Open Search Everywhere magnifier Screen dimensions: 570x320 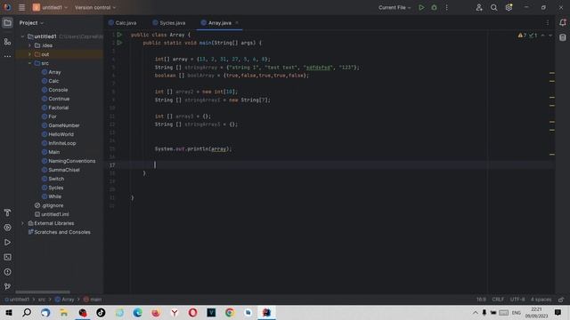[x=493, y=7]
